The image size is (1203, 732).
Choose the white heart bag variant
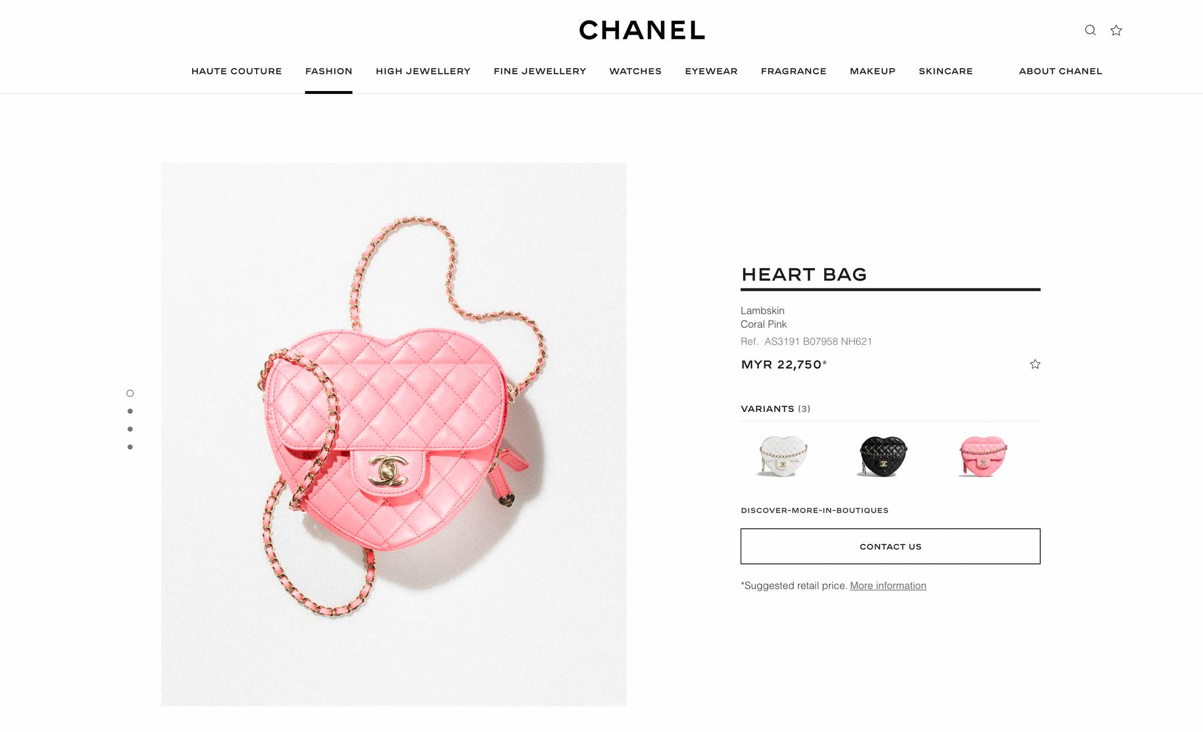point(782,456)
